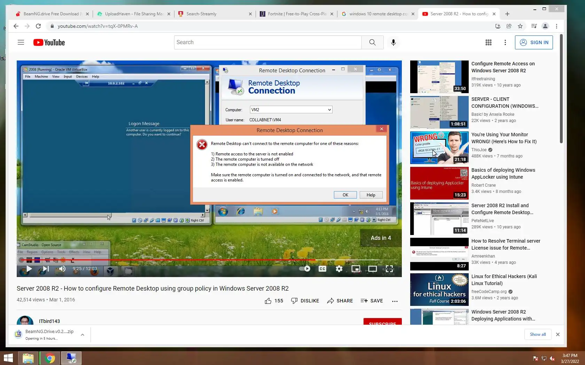This screenshot has height=365, width=585.
Task: Open the taskbar clock and date
Action: pos(570,358)
